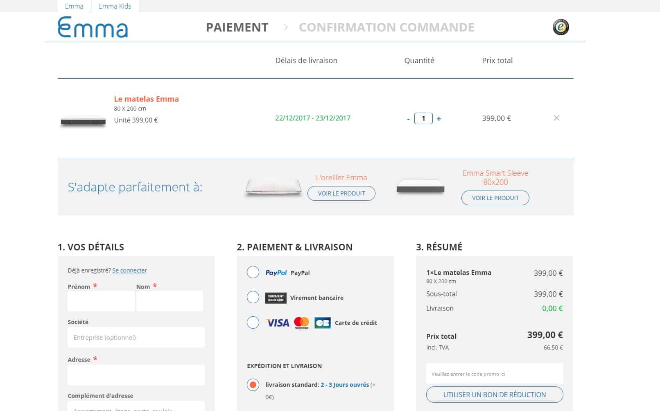
Task: Click the Délais de livraison column header
Action: (306, 60)
